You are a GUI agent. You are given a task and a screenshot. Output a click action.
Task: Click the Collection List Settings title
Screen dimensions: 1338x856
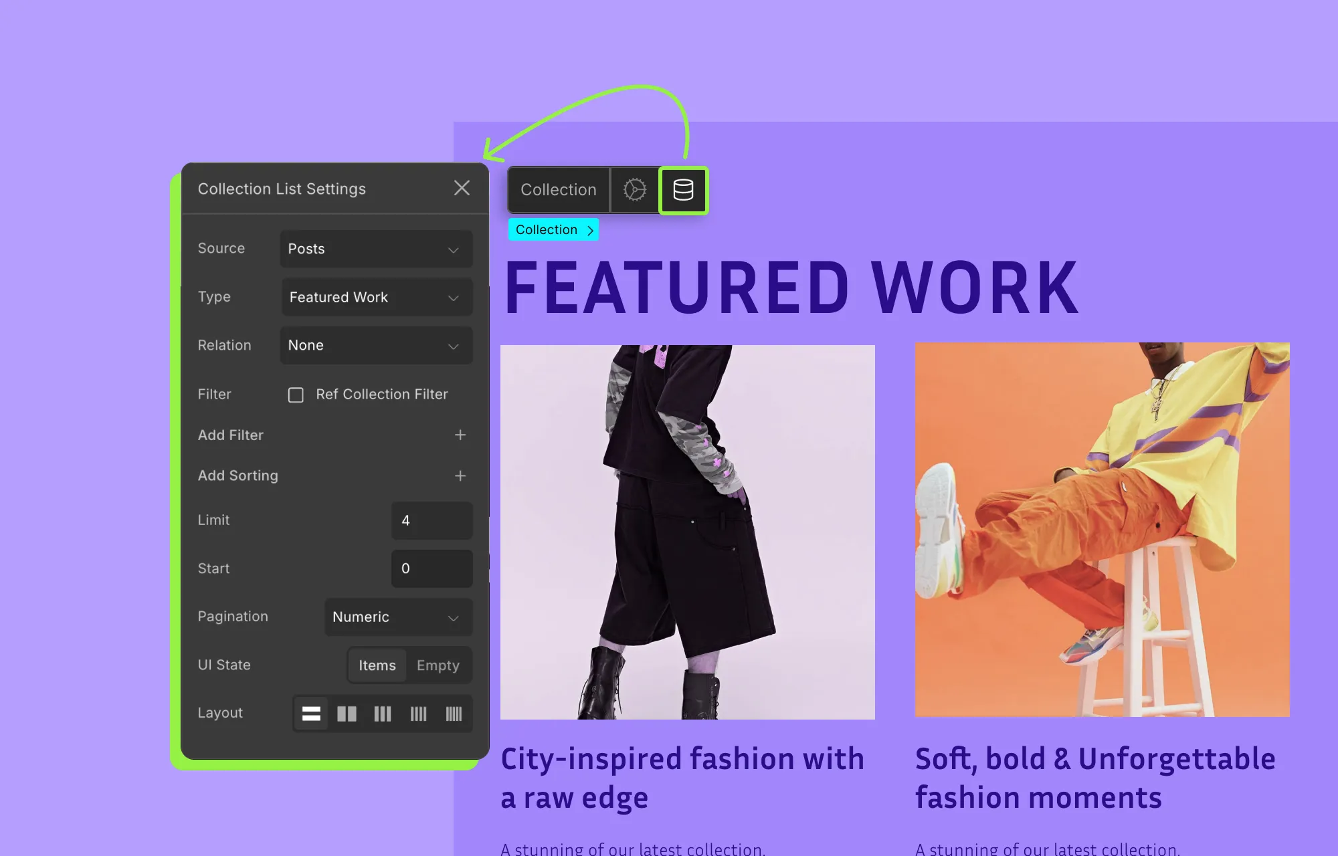282,189
